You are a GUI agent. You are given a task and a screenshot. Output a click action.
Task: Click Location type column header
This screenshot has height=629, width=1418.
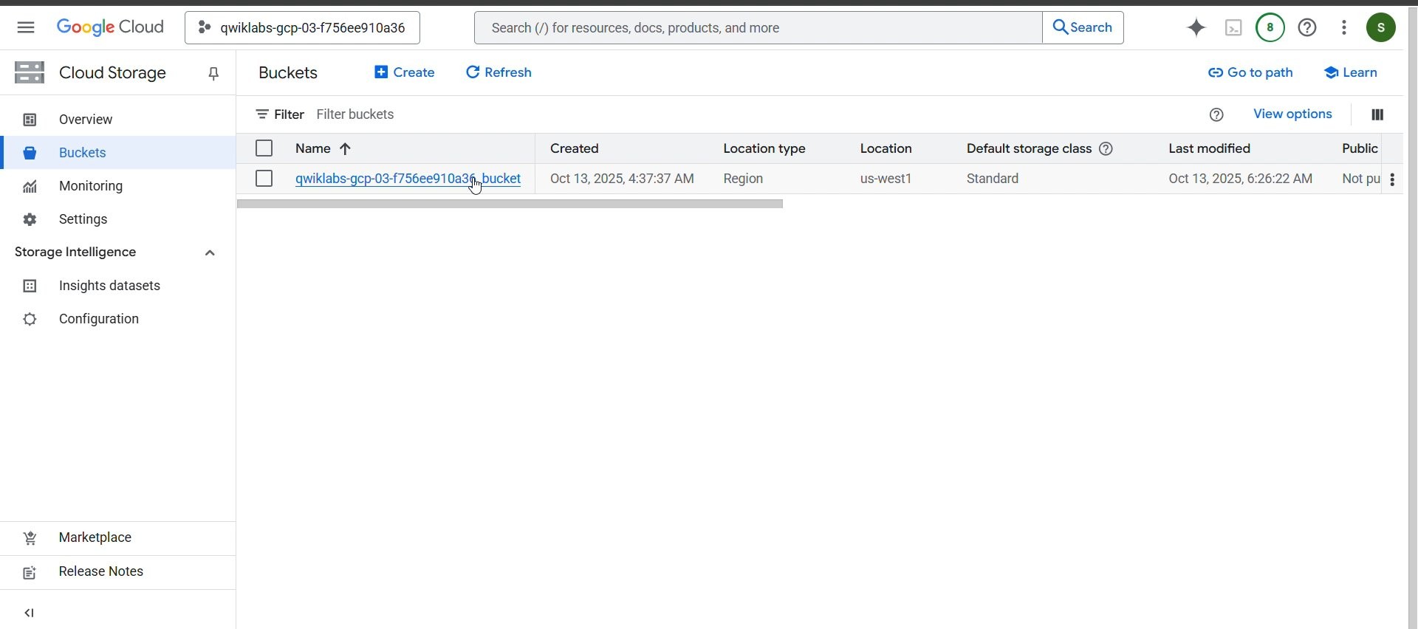point(764,148)
